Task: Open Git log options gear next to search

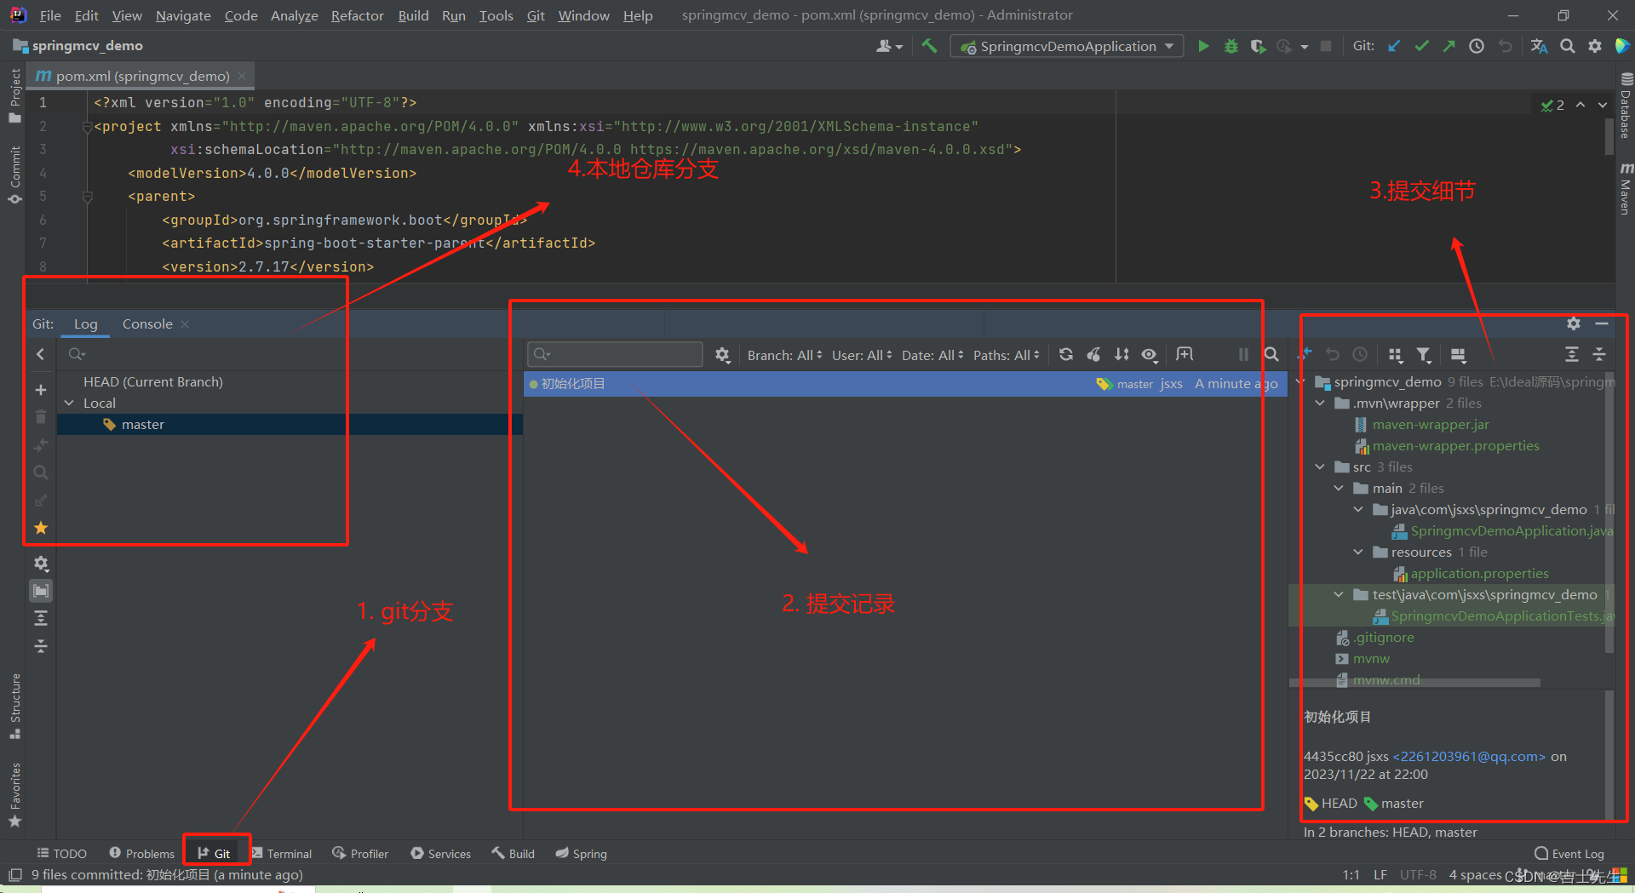Action: point(722,355)
